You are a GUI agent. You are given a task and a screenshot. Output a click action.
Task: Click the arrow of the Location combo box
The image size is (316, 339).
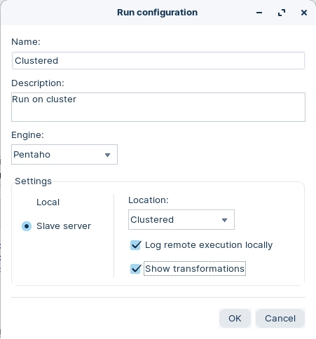[224, 220]
